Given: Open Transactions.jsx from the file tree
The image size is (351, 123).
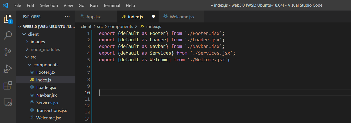Looking at the screenshot, I should point(51,110).
